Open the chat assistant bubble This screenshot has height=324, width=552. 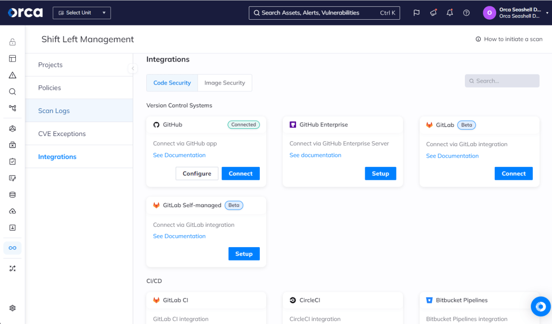540,306
